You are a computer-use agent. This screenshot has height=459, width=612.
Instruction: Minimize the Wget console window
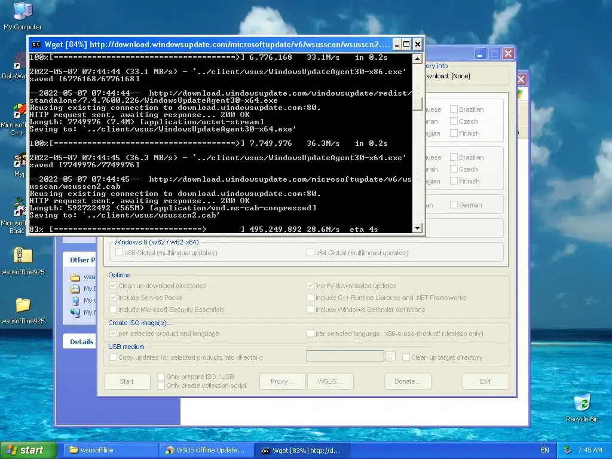pyautogui.click(x=396, y=44)
